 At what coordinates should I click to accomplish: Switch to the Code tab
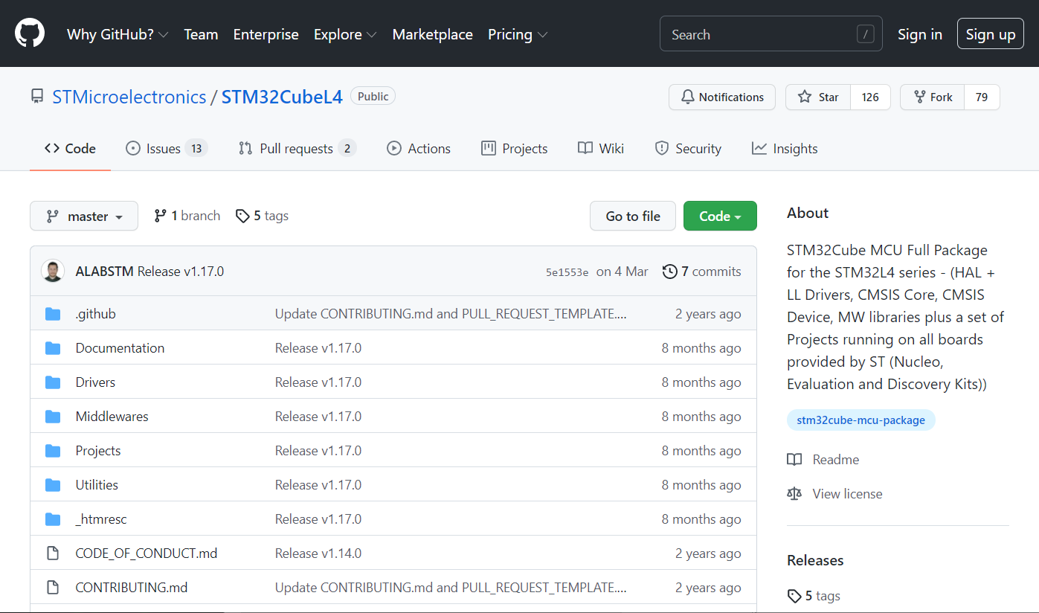click(x=70, y=149)
